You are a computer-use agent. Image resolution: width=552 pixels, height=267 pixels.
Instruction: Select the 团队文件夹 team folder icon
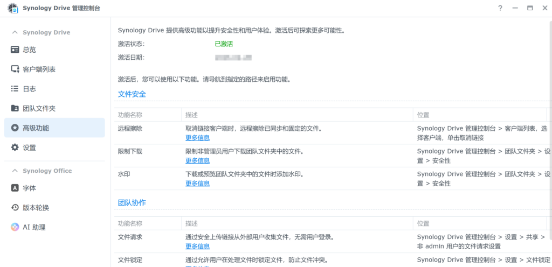15,108
